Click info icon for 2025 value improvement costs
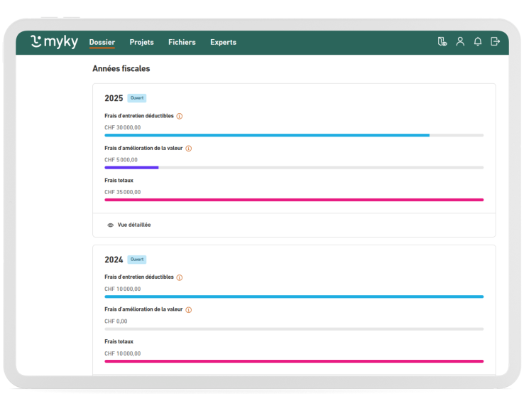The image size is (524, 394). coord(189,149)
